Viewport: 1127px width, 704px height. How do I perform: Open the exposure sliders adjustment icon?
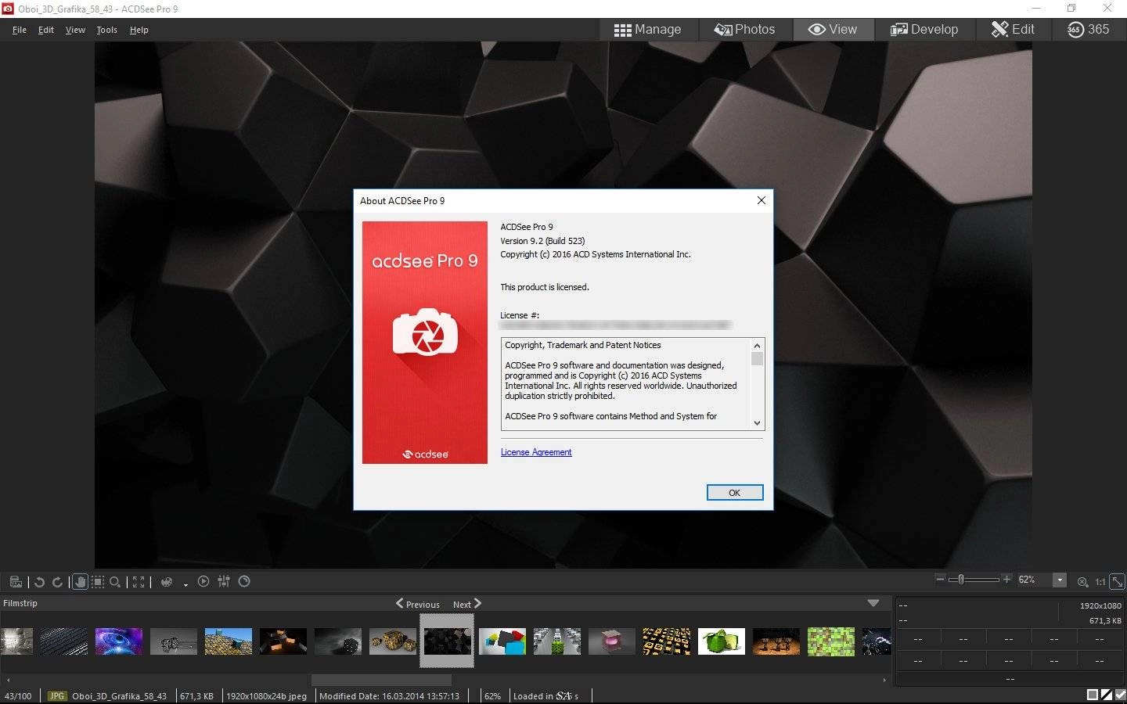[x=224, y=581]
